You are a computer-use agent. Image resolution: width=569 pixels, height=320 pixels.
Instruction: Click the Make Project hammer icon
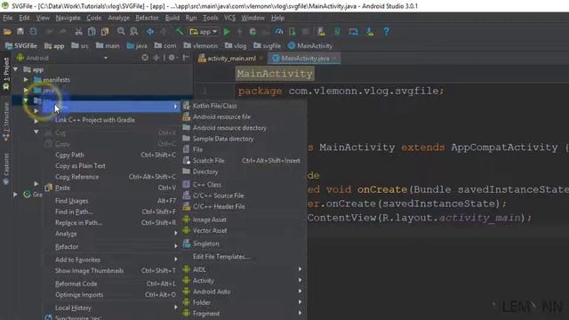[180, 32]
